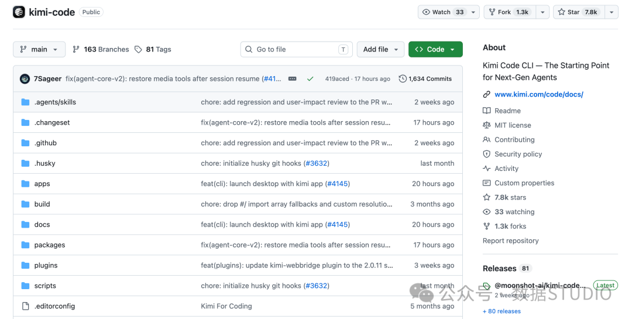This screenshot has height=319, width=632.
Task: Open the Star lists dropdown arrow
Action: click(x=612, y=12)
